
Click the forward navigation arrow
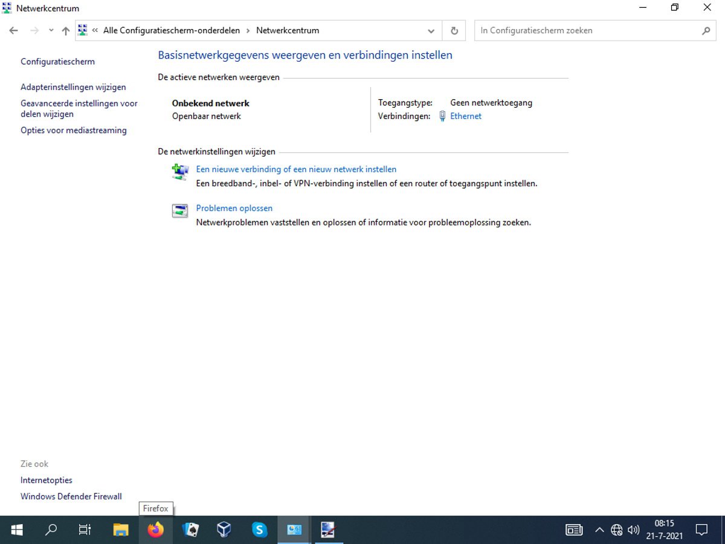coord(34,31)
